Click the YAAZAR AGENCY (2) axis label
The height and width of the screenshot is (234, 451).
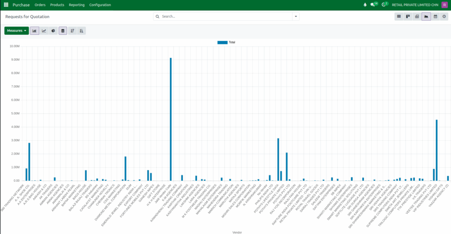pyautogui.click(x=439, y=195)
